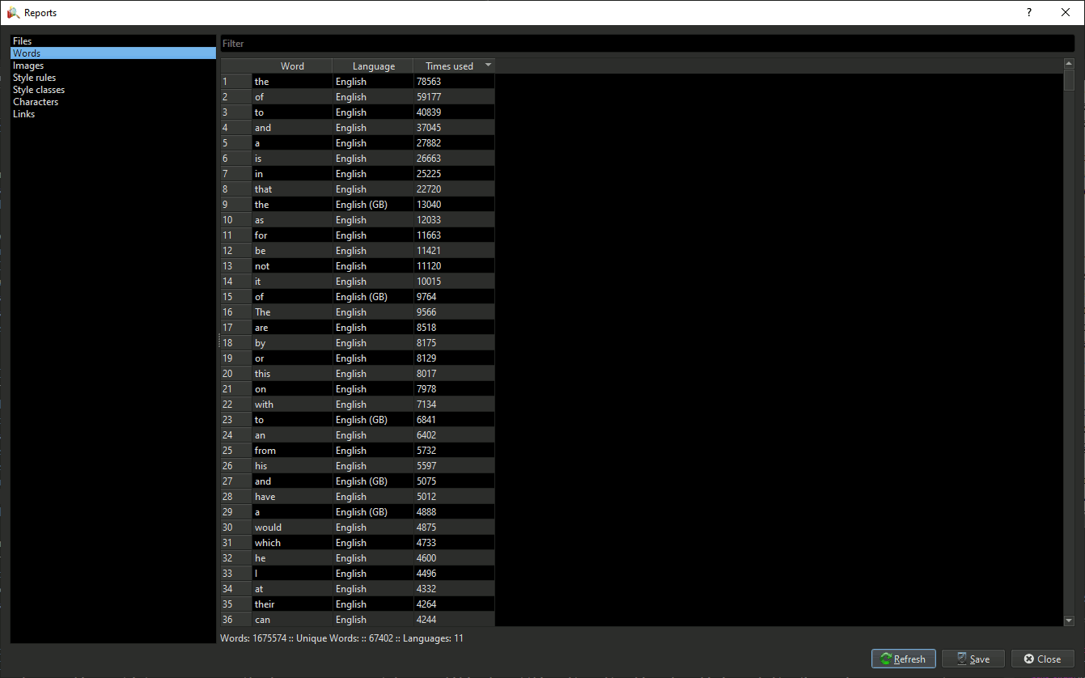The width and height of the screenshot is (1085, 678).
Task: Select the word cell "this"
Action: click(292, 374)
